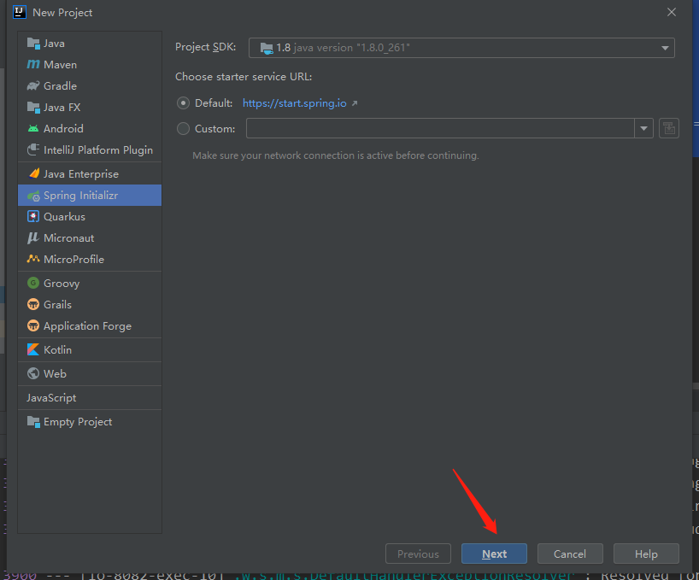The height and width of the screenshot is (580, 699).
Task: Pick the Android robot icon
Action: point(33,129)
